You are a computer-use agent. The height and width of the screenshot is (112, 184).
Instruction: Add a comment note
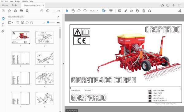tap(120, 11)
